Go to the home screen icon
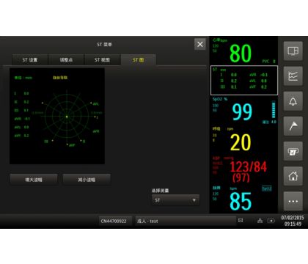The image size is (308, 264). point(293,176)
